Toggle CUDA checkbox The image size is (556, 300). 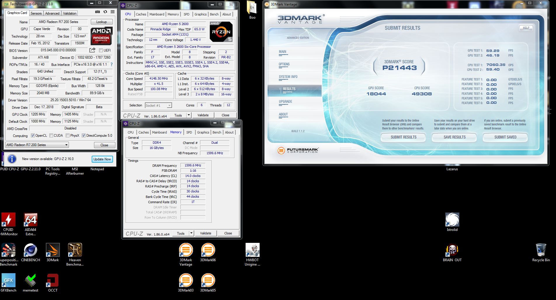pos(51,136)
